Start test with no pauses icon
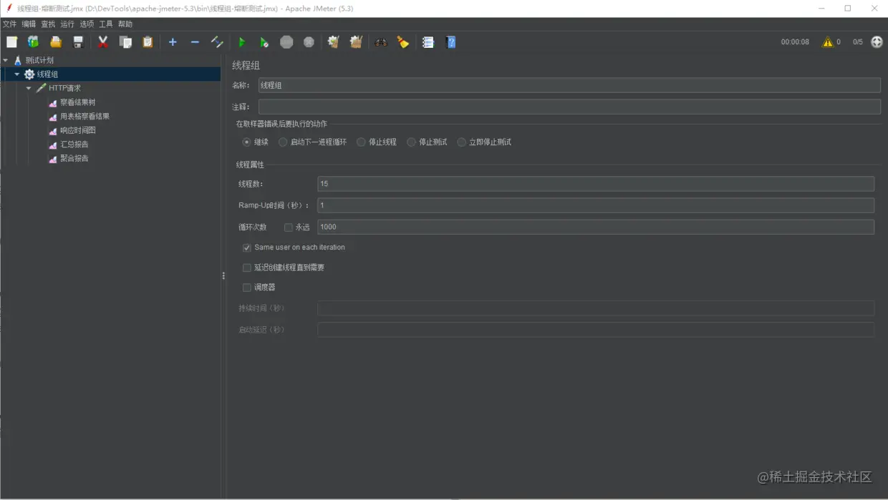Image resolution: width=888 pixels, height=500 pixels. [264, 42]
